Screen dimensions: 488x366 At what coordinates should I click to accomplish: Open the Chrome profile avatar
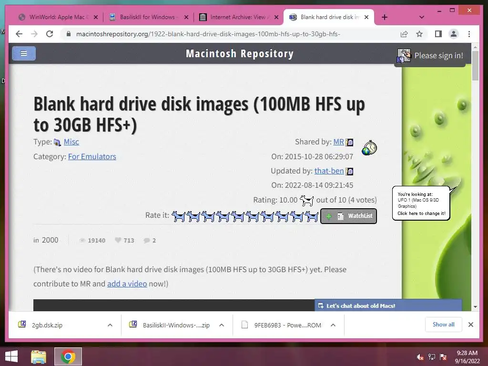454,34
